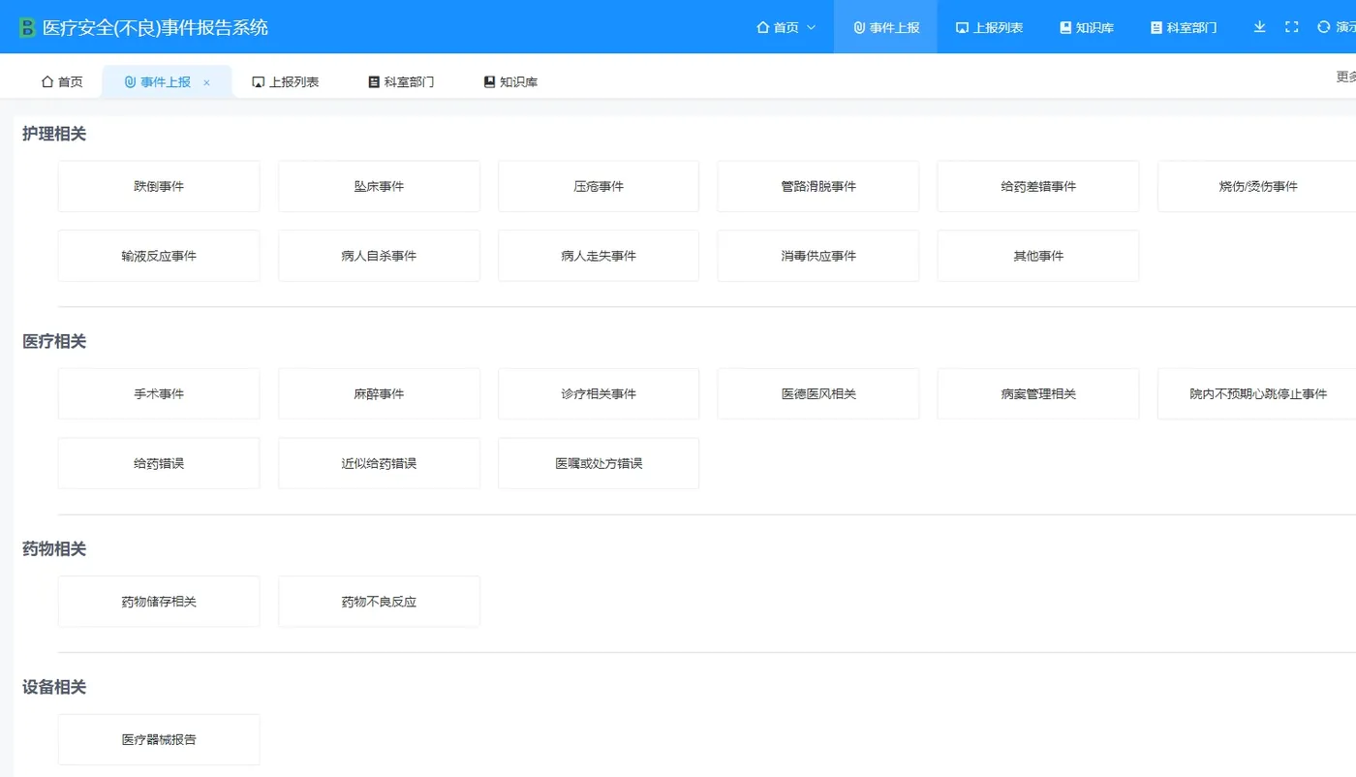The height and width of the screenshot is (777, 1356).
Task: Click the 医疗器械报告 card under 设备相关
Action: pos(158,738)
